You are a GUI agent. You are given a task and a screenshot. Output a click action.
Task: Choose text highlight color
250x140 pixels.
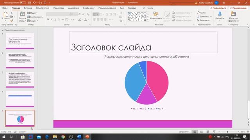point(80,19)
